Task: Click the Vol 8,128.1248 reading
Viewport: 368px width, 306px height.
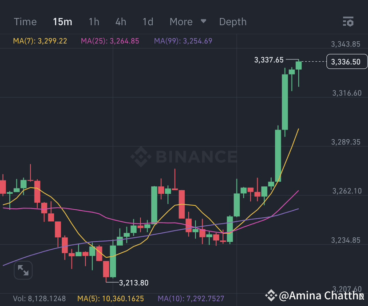Action: [x=40, y=299]
